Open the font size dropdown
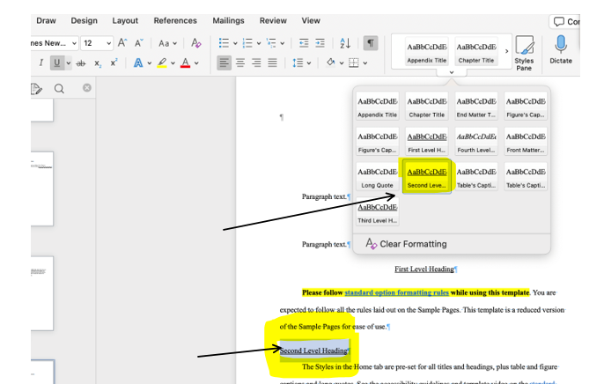604x384 pixels. 108,42
